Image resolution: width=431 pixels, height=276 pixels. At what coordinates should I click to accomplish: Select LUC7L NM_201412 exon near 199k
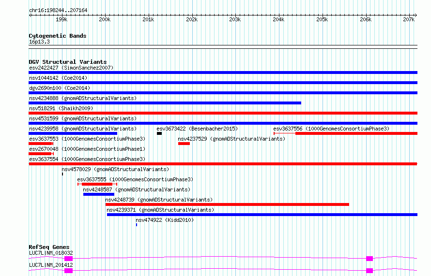coord(68,271)
